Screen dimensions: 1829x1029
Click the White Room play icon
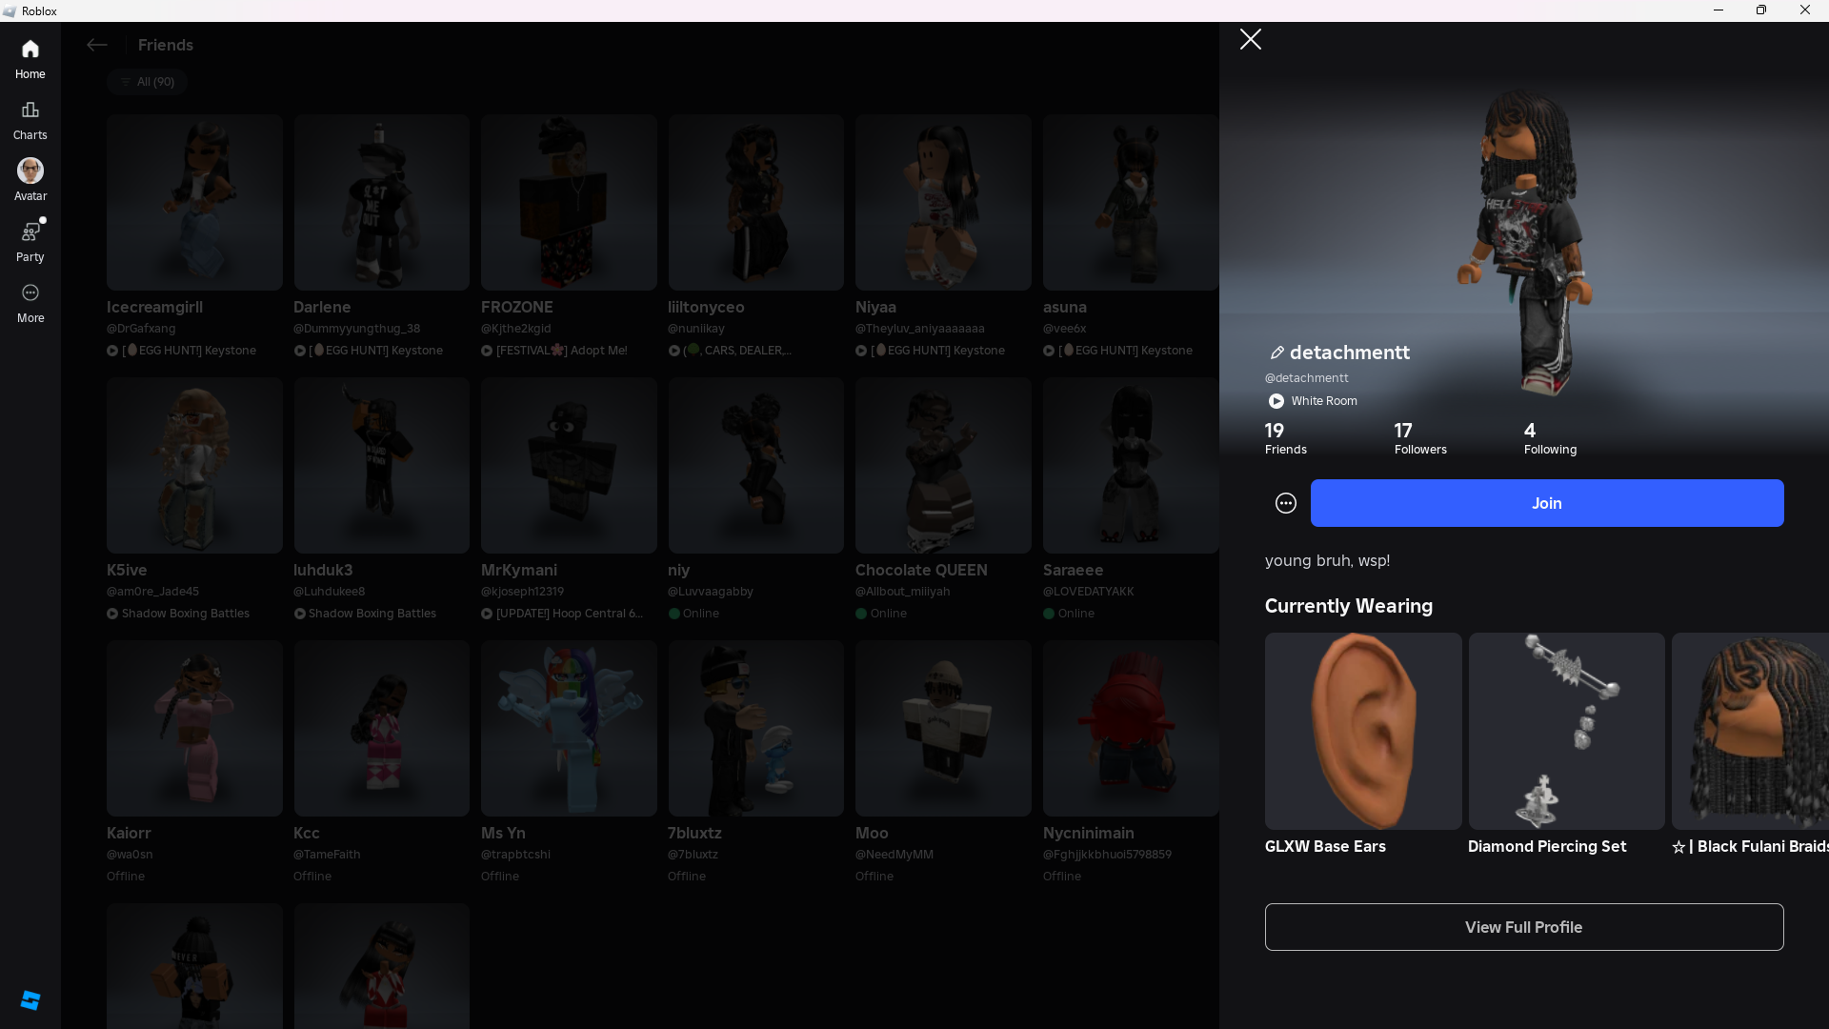[1276, 401]
